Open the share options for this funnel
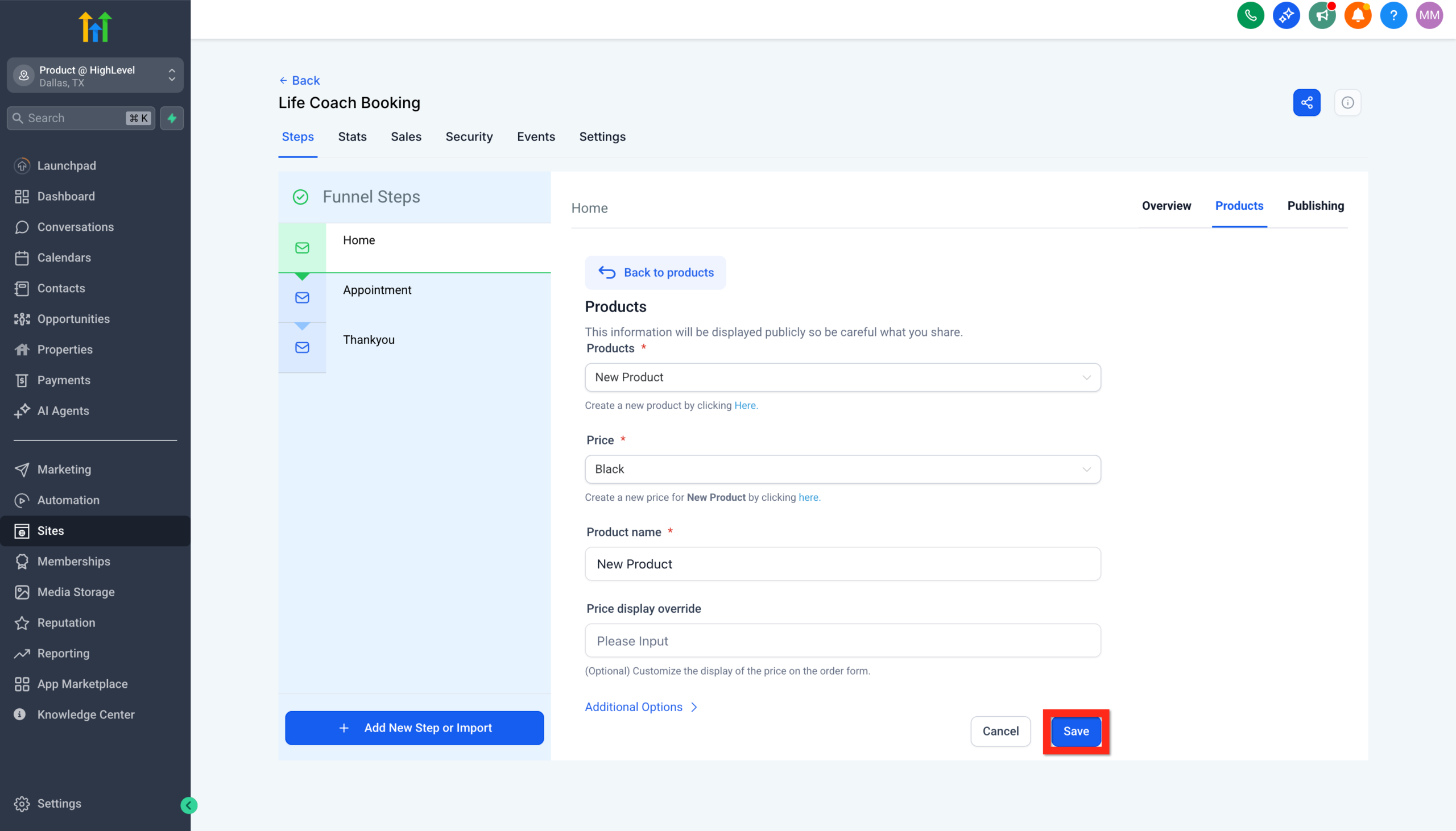Screen dimensions: 1456x831 1306,102
